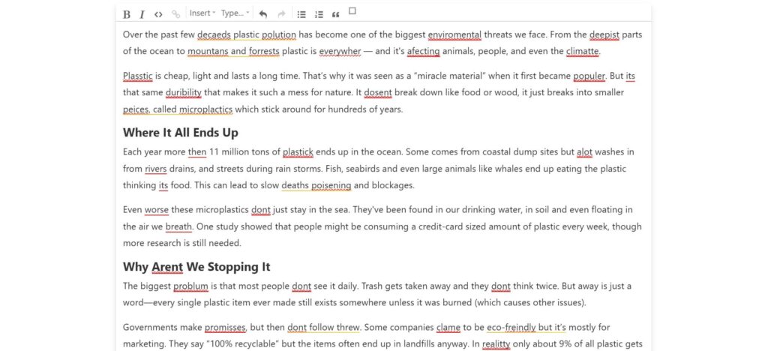The image size is (768, 351).
Task: Click the misspelled word "duribility"
Action: 184,92
